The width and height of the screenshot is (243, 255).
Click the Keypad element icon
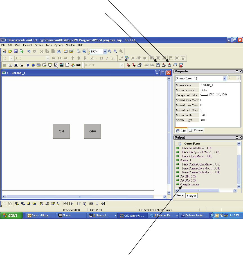[x=78, y=65]
